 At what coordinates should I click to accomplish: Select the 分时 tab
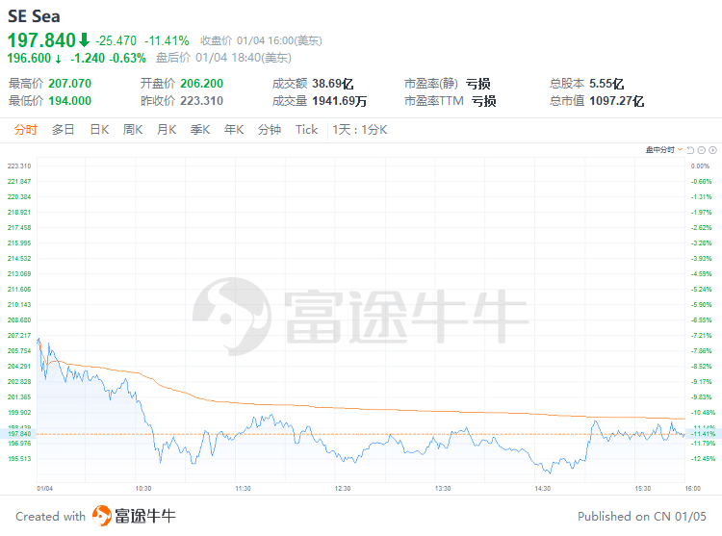click(x=25, y=130)
